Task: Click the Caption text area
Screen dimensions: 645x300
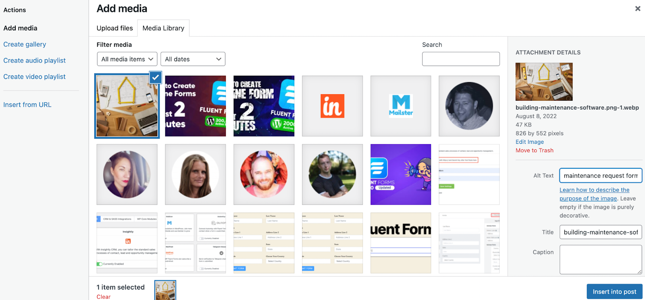Action: tap(601, 260)
